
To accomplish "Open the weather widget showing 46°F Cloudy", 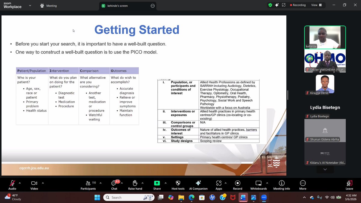I will click(x=13, y=197).
